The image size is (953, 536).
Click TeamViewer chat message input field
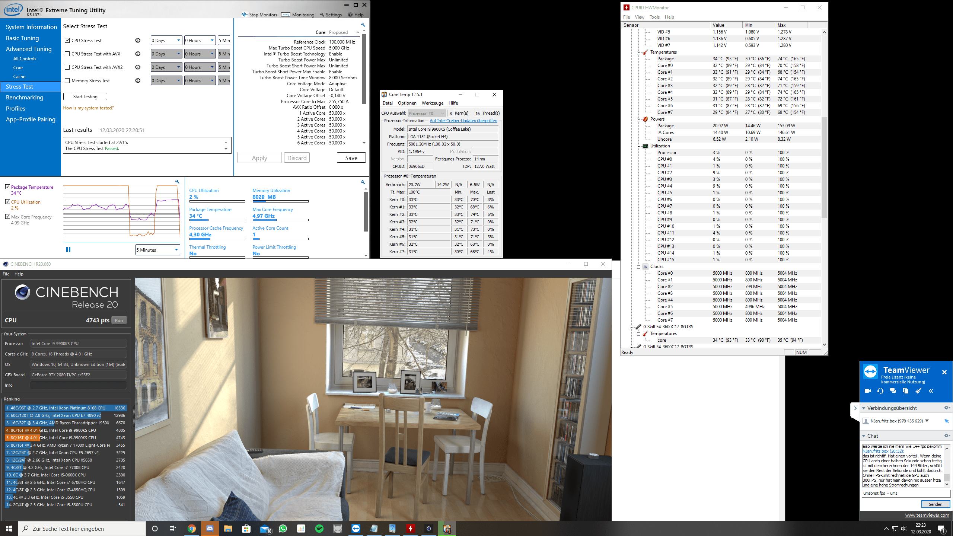[x=906, y=494]
